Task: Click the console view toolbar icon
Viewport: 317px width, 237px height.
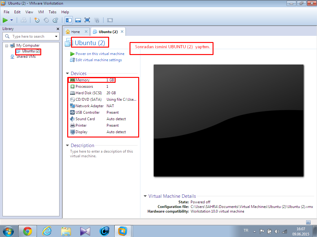Action: (110, 20)
